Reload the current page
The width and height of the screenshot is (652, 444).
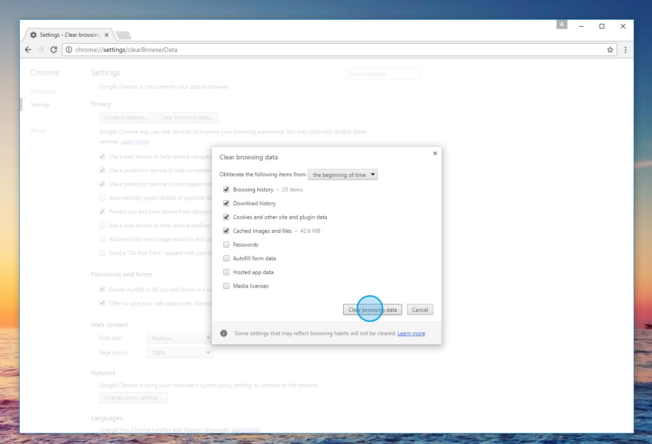point(54,50)
